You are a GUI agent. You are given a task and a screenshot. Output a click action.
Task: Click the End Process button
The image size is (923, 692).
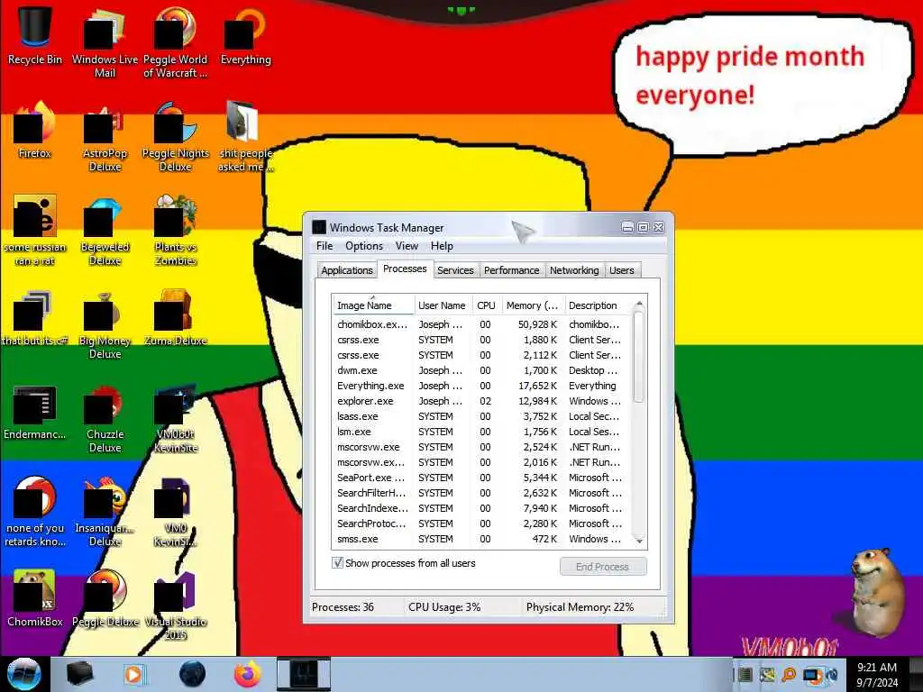pos(603,567)
